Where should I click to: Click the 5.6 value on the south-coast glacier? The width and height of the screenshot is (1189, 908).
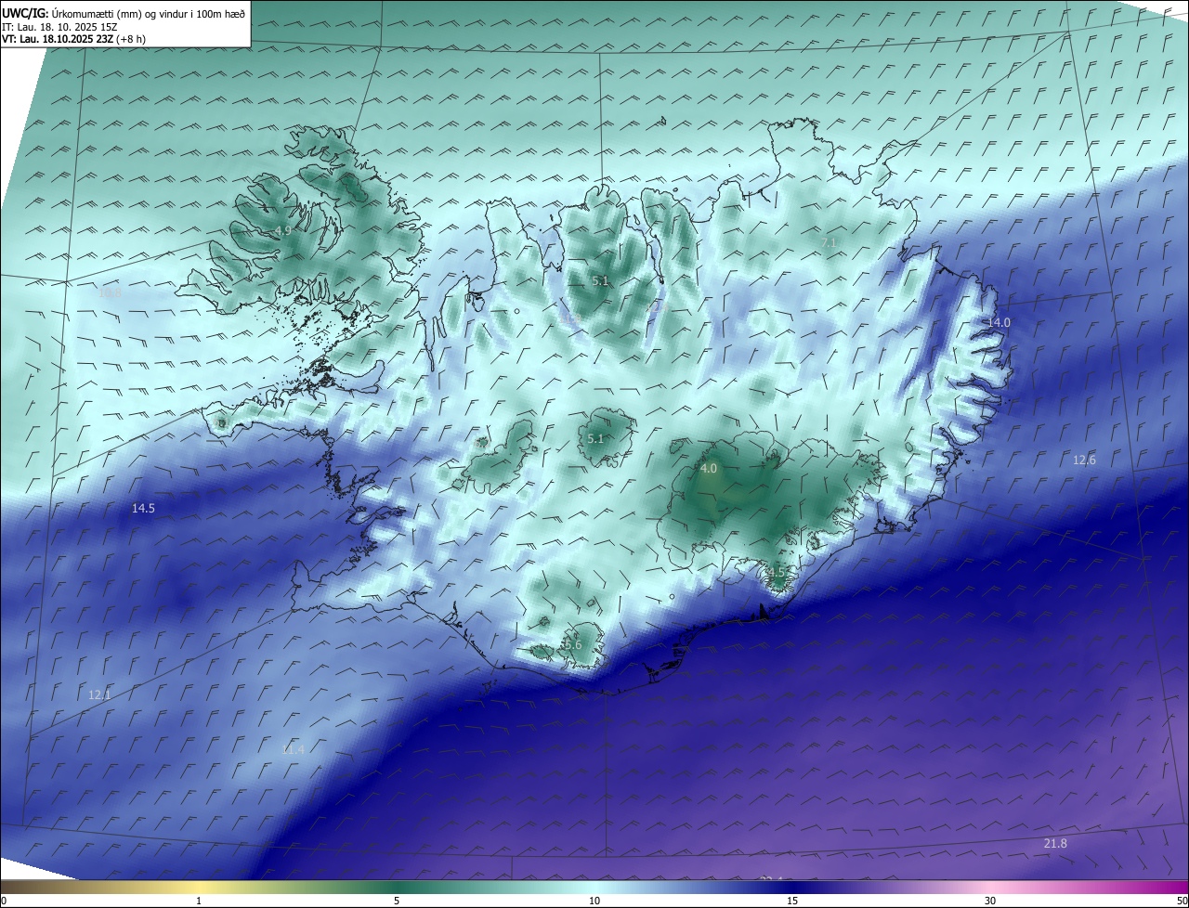572,644
